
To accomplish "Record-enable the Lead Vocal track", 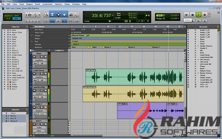I will [x=34, y=74].
